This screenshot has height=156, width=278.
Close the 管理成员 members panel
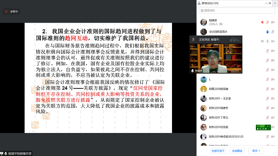tap(270, 3)
